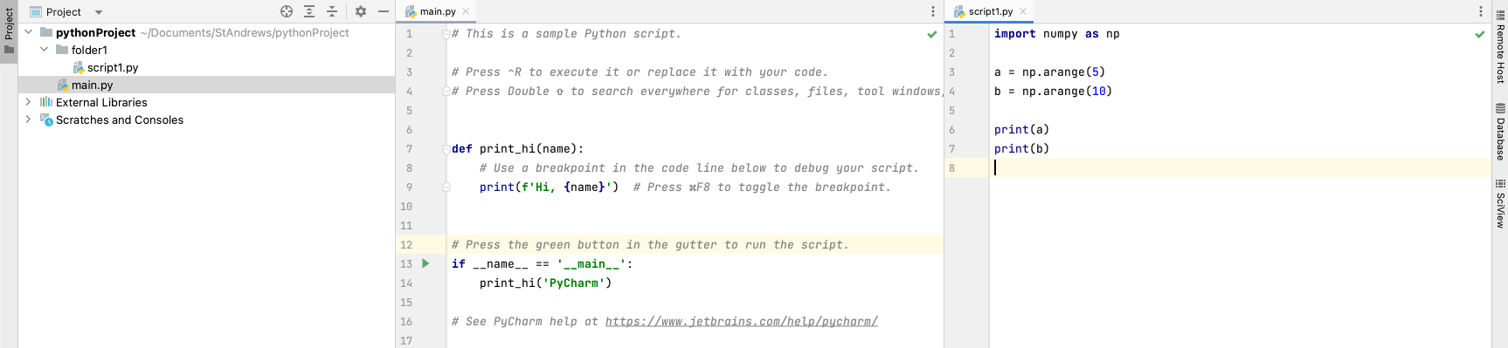Click the Expand All icon in Project panel
Image resolution: width=1508 pixels, height=348 pixels.
coord(309,11)
